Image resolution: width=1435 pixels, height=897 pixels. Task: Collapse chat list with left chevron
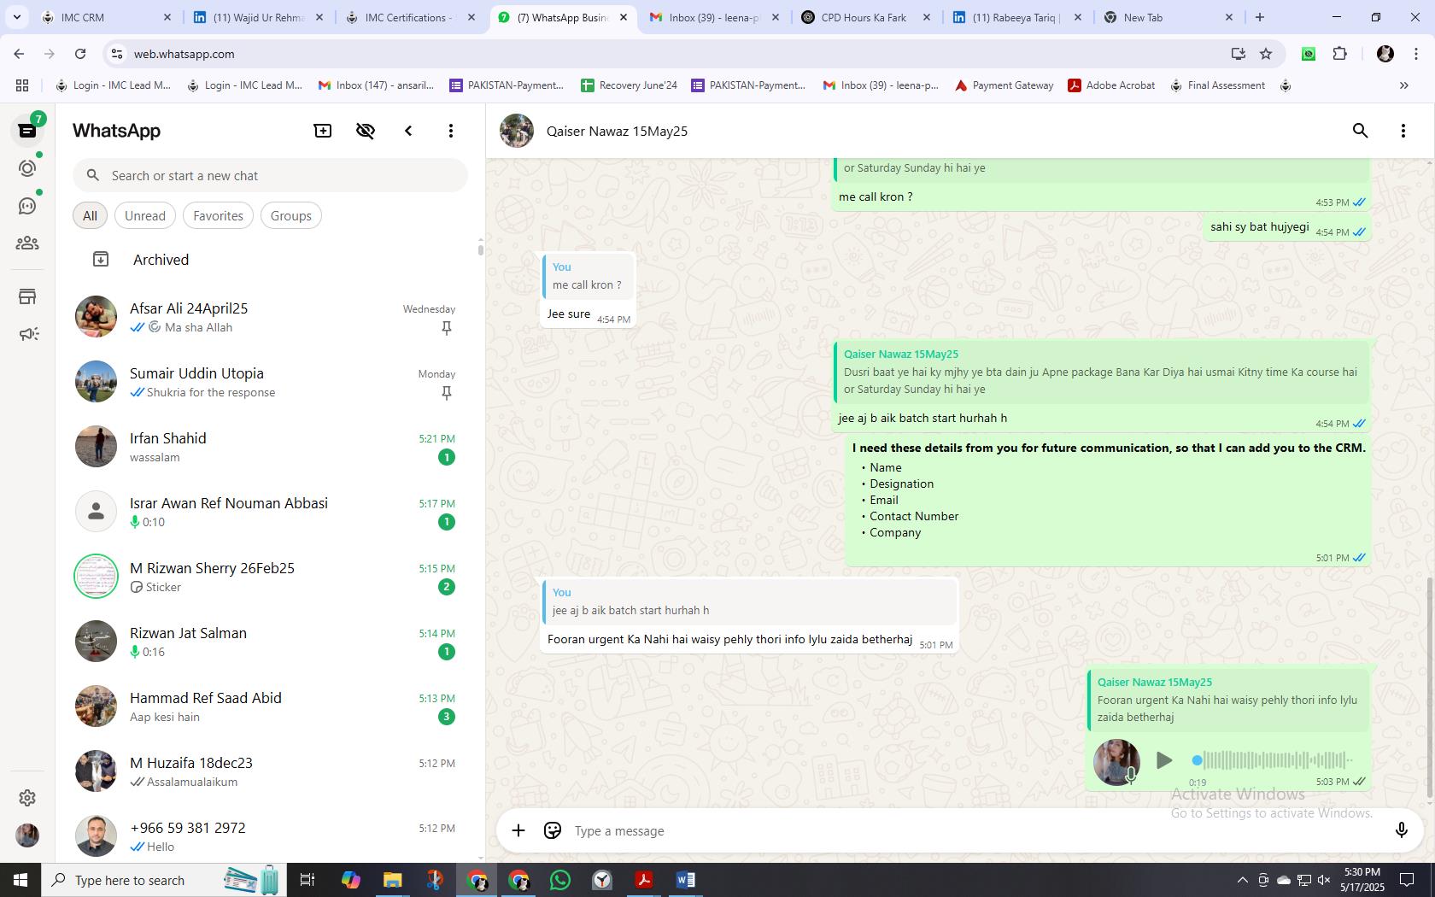tap(408, 131)
